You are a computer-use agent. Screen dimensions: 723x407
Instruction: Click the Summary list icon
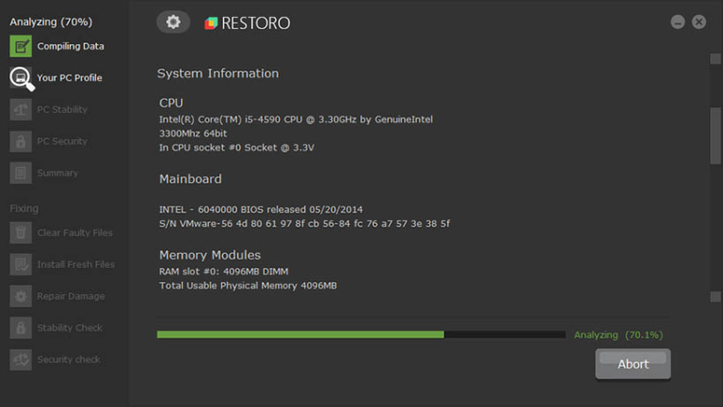click(x=21, y=173)
